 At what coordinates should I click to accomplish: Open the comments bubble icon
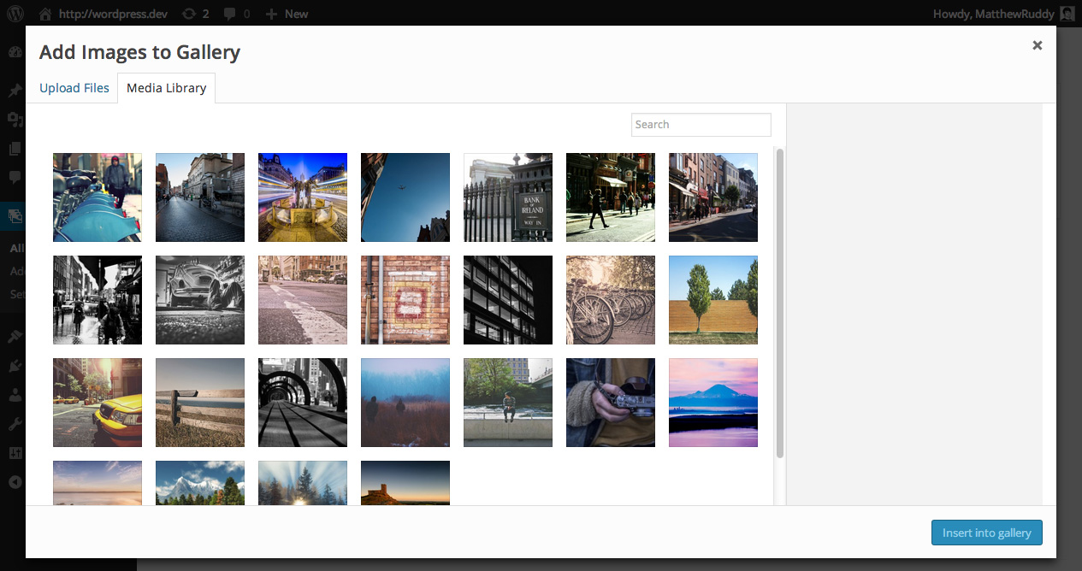point(229,15)
